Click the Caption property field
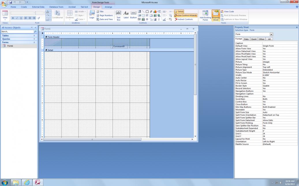 (x=280, y=43)
